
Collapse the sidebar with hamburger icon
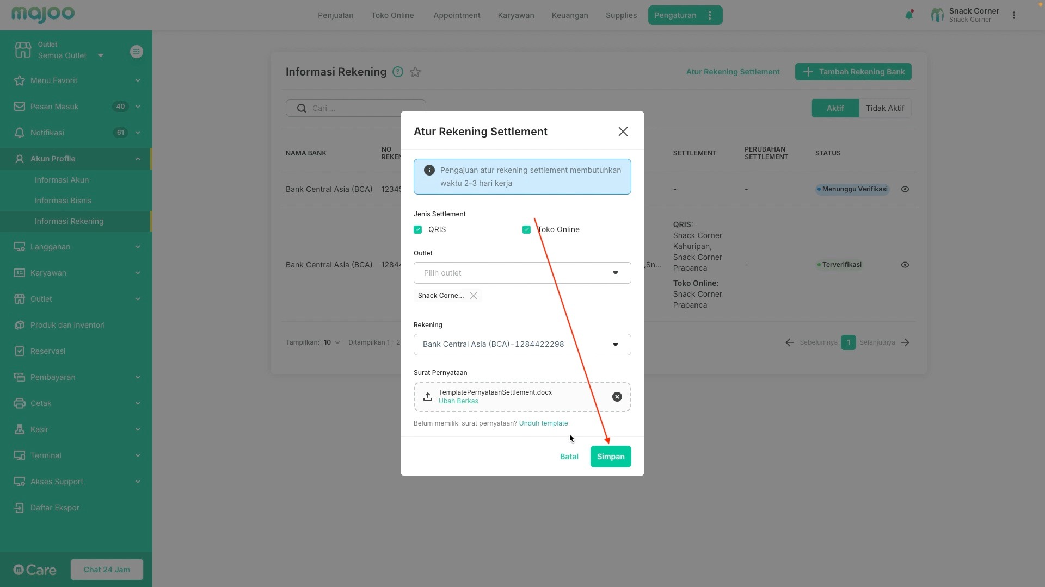click(x=137, y=52)
